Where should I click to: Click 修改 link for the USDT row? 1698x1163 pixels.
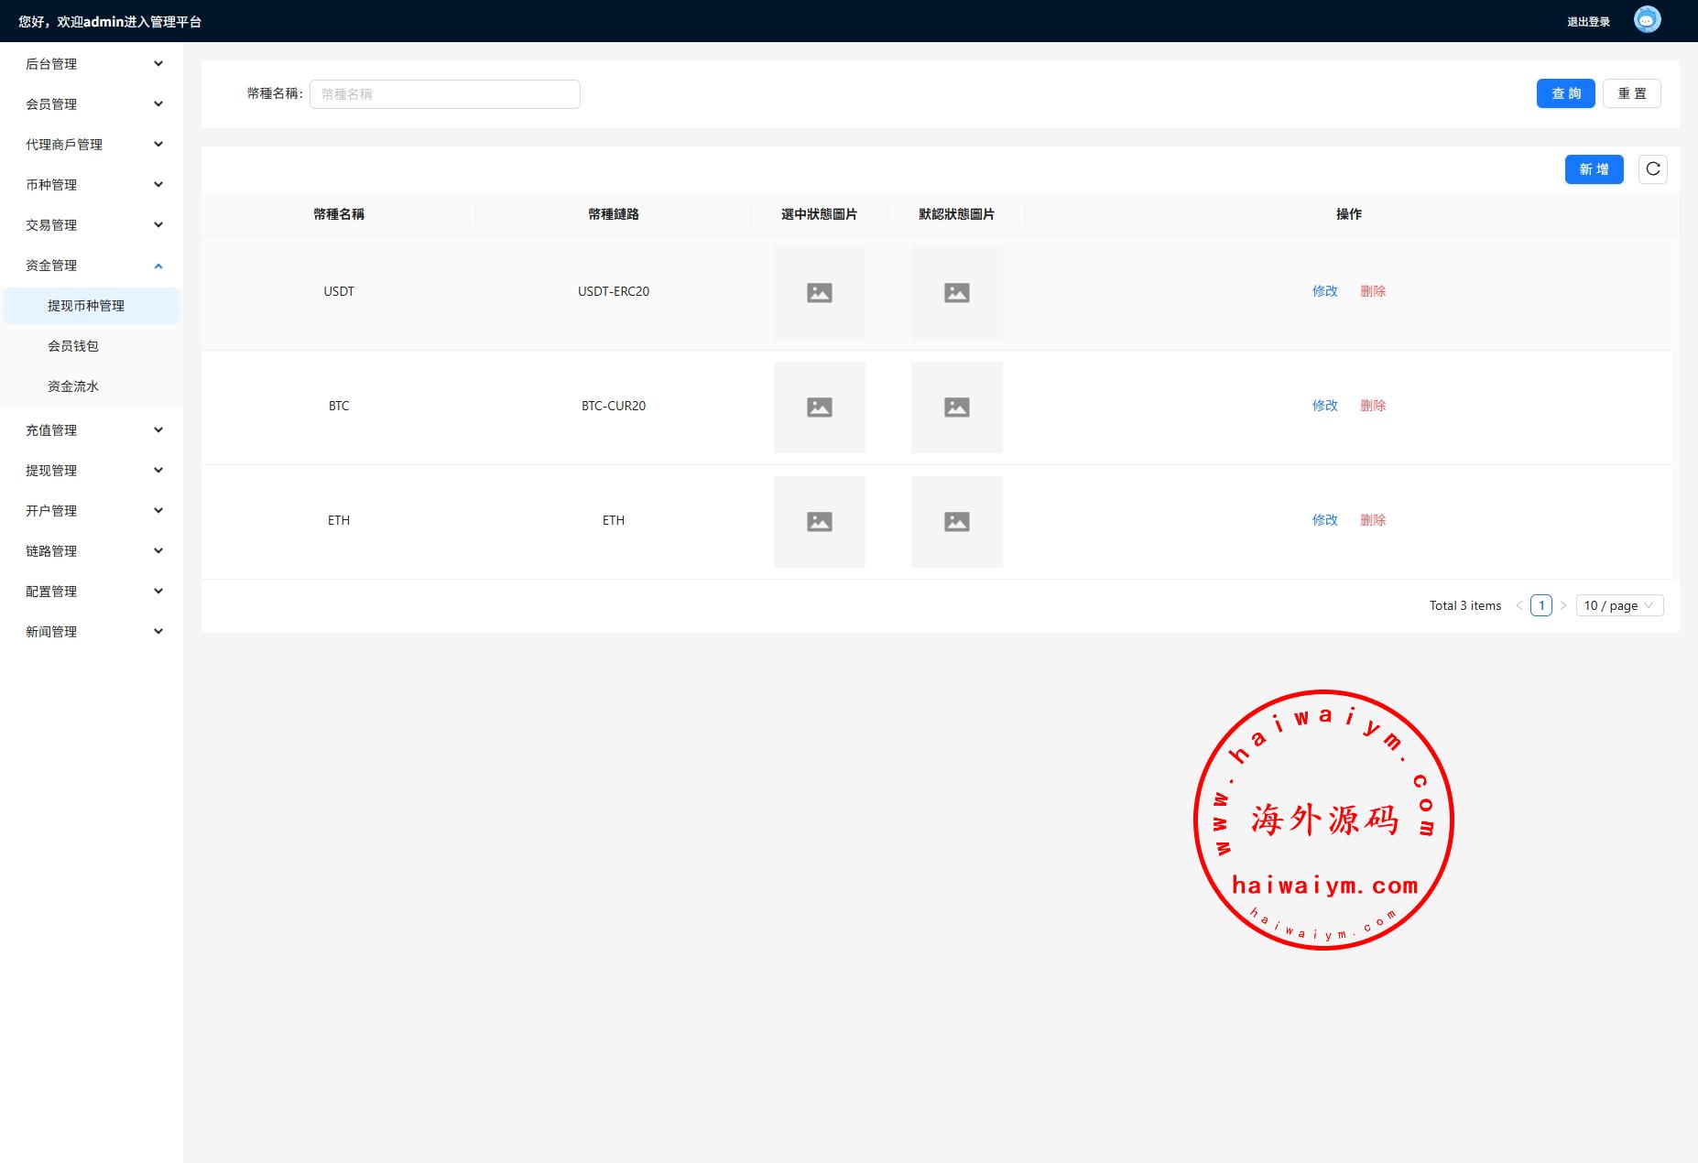coord(1324,291)
